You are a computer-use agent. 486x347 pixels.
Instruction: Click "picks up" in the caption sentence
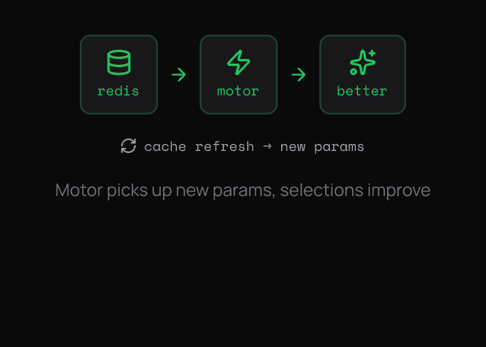139,190
